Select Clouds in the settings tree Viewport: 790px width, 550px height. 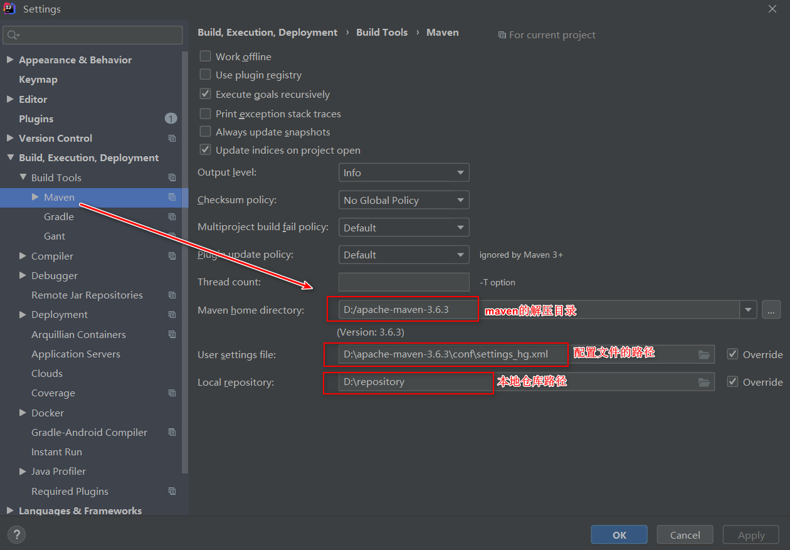click(x=47, y=373)
